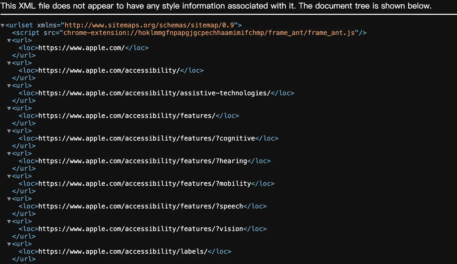Viewport: 457px width, 264px height.
Task: Click closing </loc> tag after ?cognitive
Action: click(x=267, y=138)
